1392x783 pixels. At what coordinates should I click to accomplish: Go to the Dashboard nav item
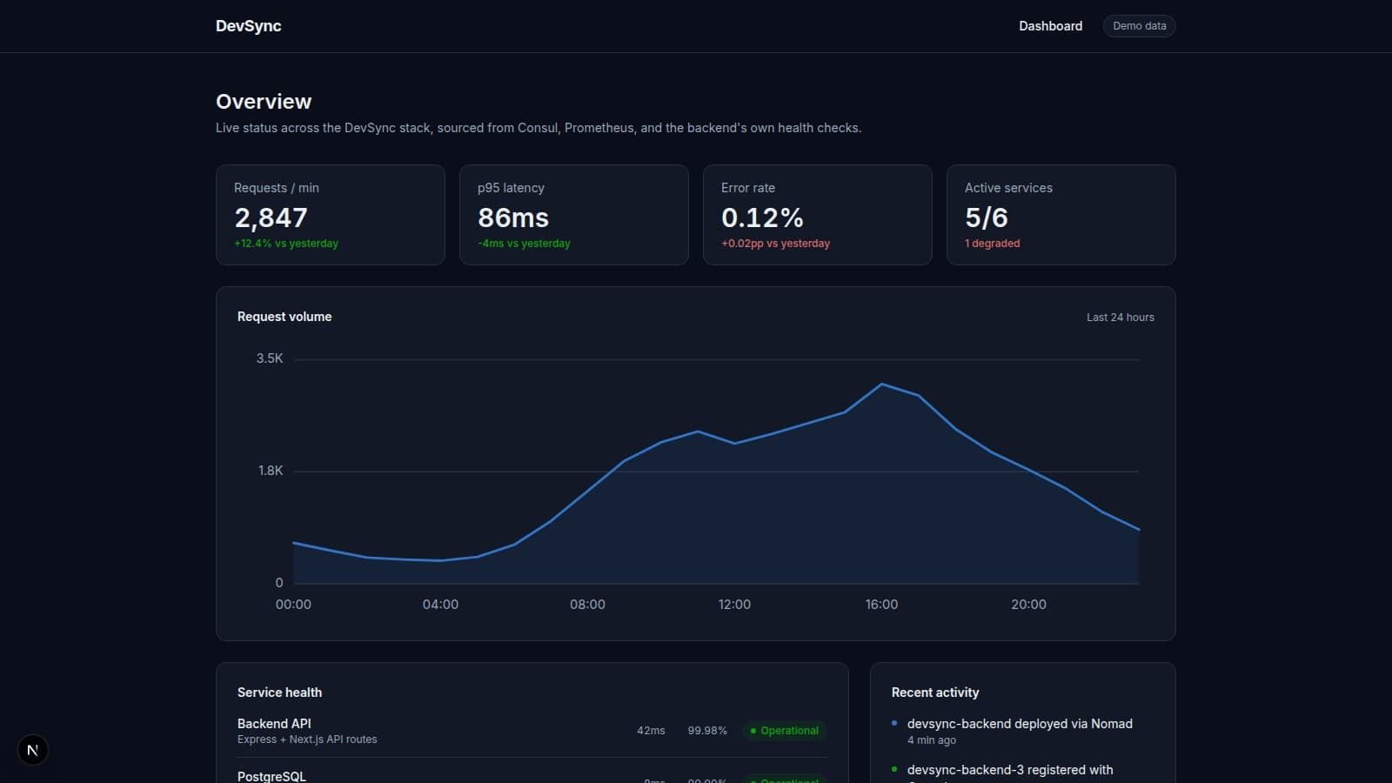[x=1051, y=26]
